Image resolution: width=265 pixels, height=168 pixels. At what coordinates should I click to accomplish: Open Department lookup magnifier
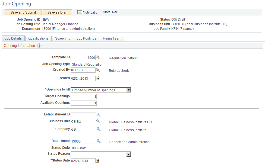click(x=99, y=141)
